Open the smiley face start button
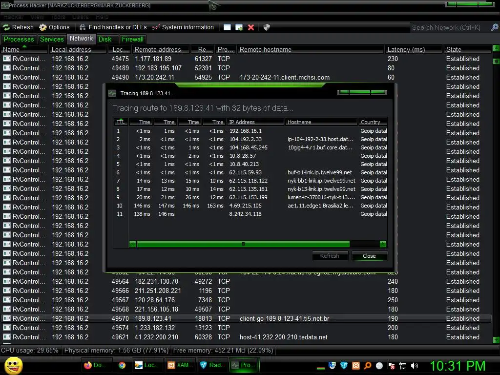The height and width of the screenshot is (375, 500). (13, 365)
